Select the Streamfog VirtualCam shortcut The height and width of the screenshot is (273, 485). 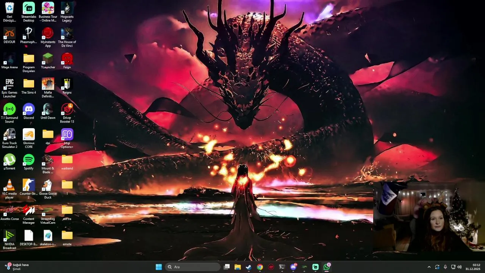point(48,215)
